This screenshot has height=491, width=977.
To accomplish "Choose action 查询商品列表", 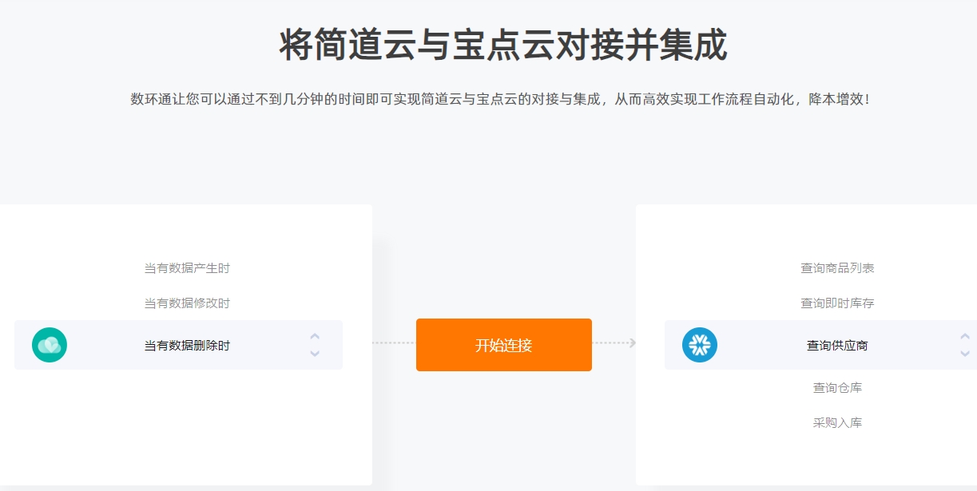I will pyautogui.click(x=837, y=268).
